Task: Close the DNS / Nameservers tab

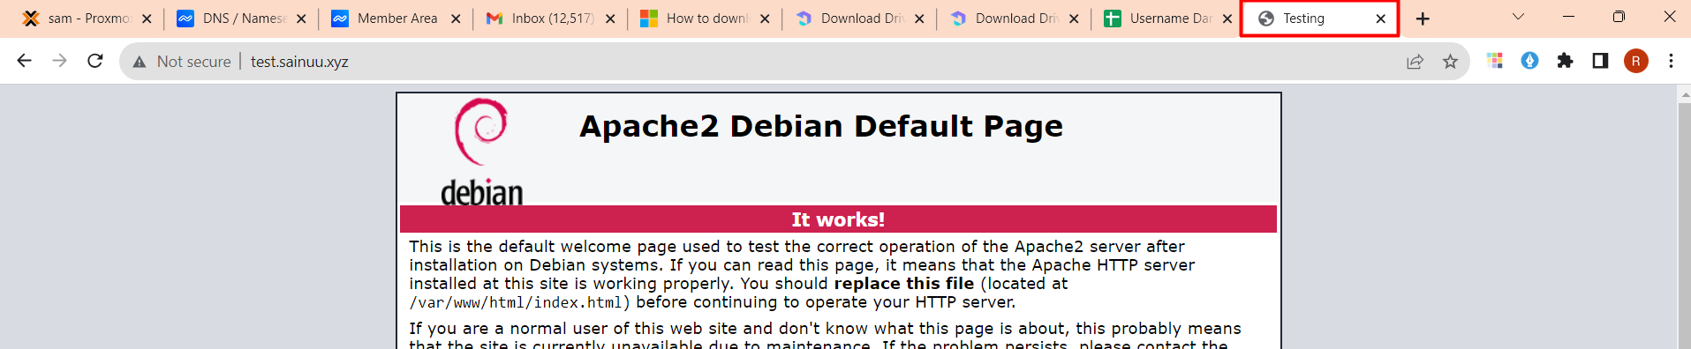Action: click(x=301, y=19)
